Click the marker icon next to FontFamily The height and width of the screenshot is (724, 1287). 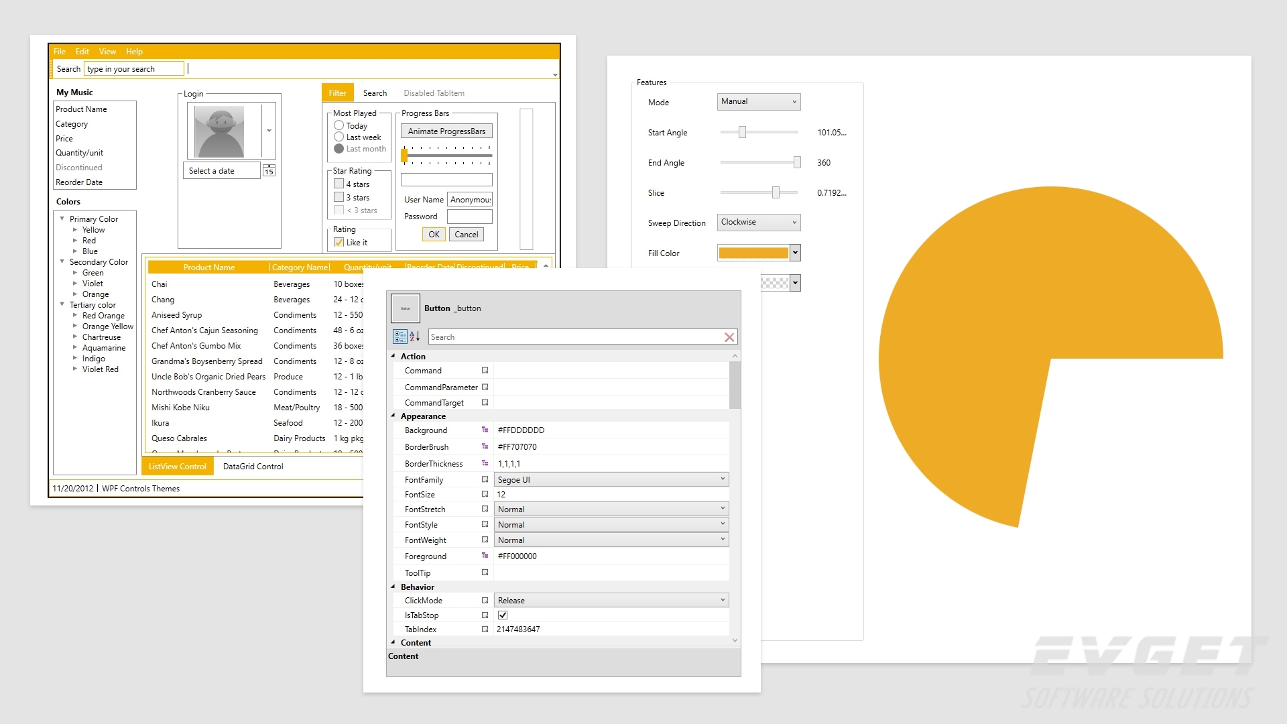pos(485,479)
